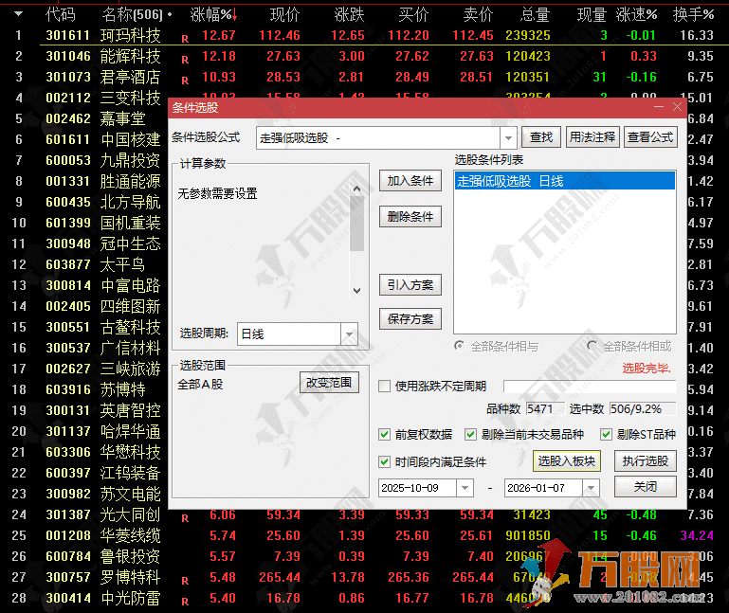
Task: Toggle 剔除当前未交易品种 checkbox
Action: (470, 435)
